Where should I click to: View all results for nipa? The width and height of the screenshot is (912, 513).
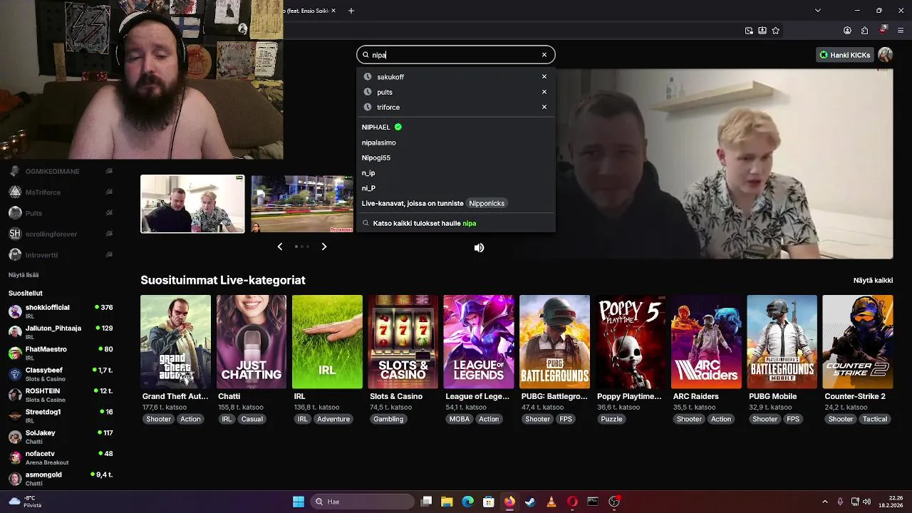(x=425, y=223)
